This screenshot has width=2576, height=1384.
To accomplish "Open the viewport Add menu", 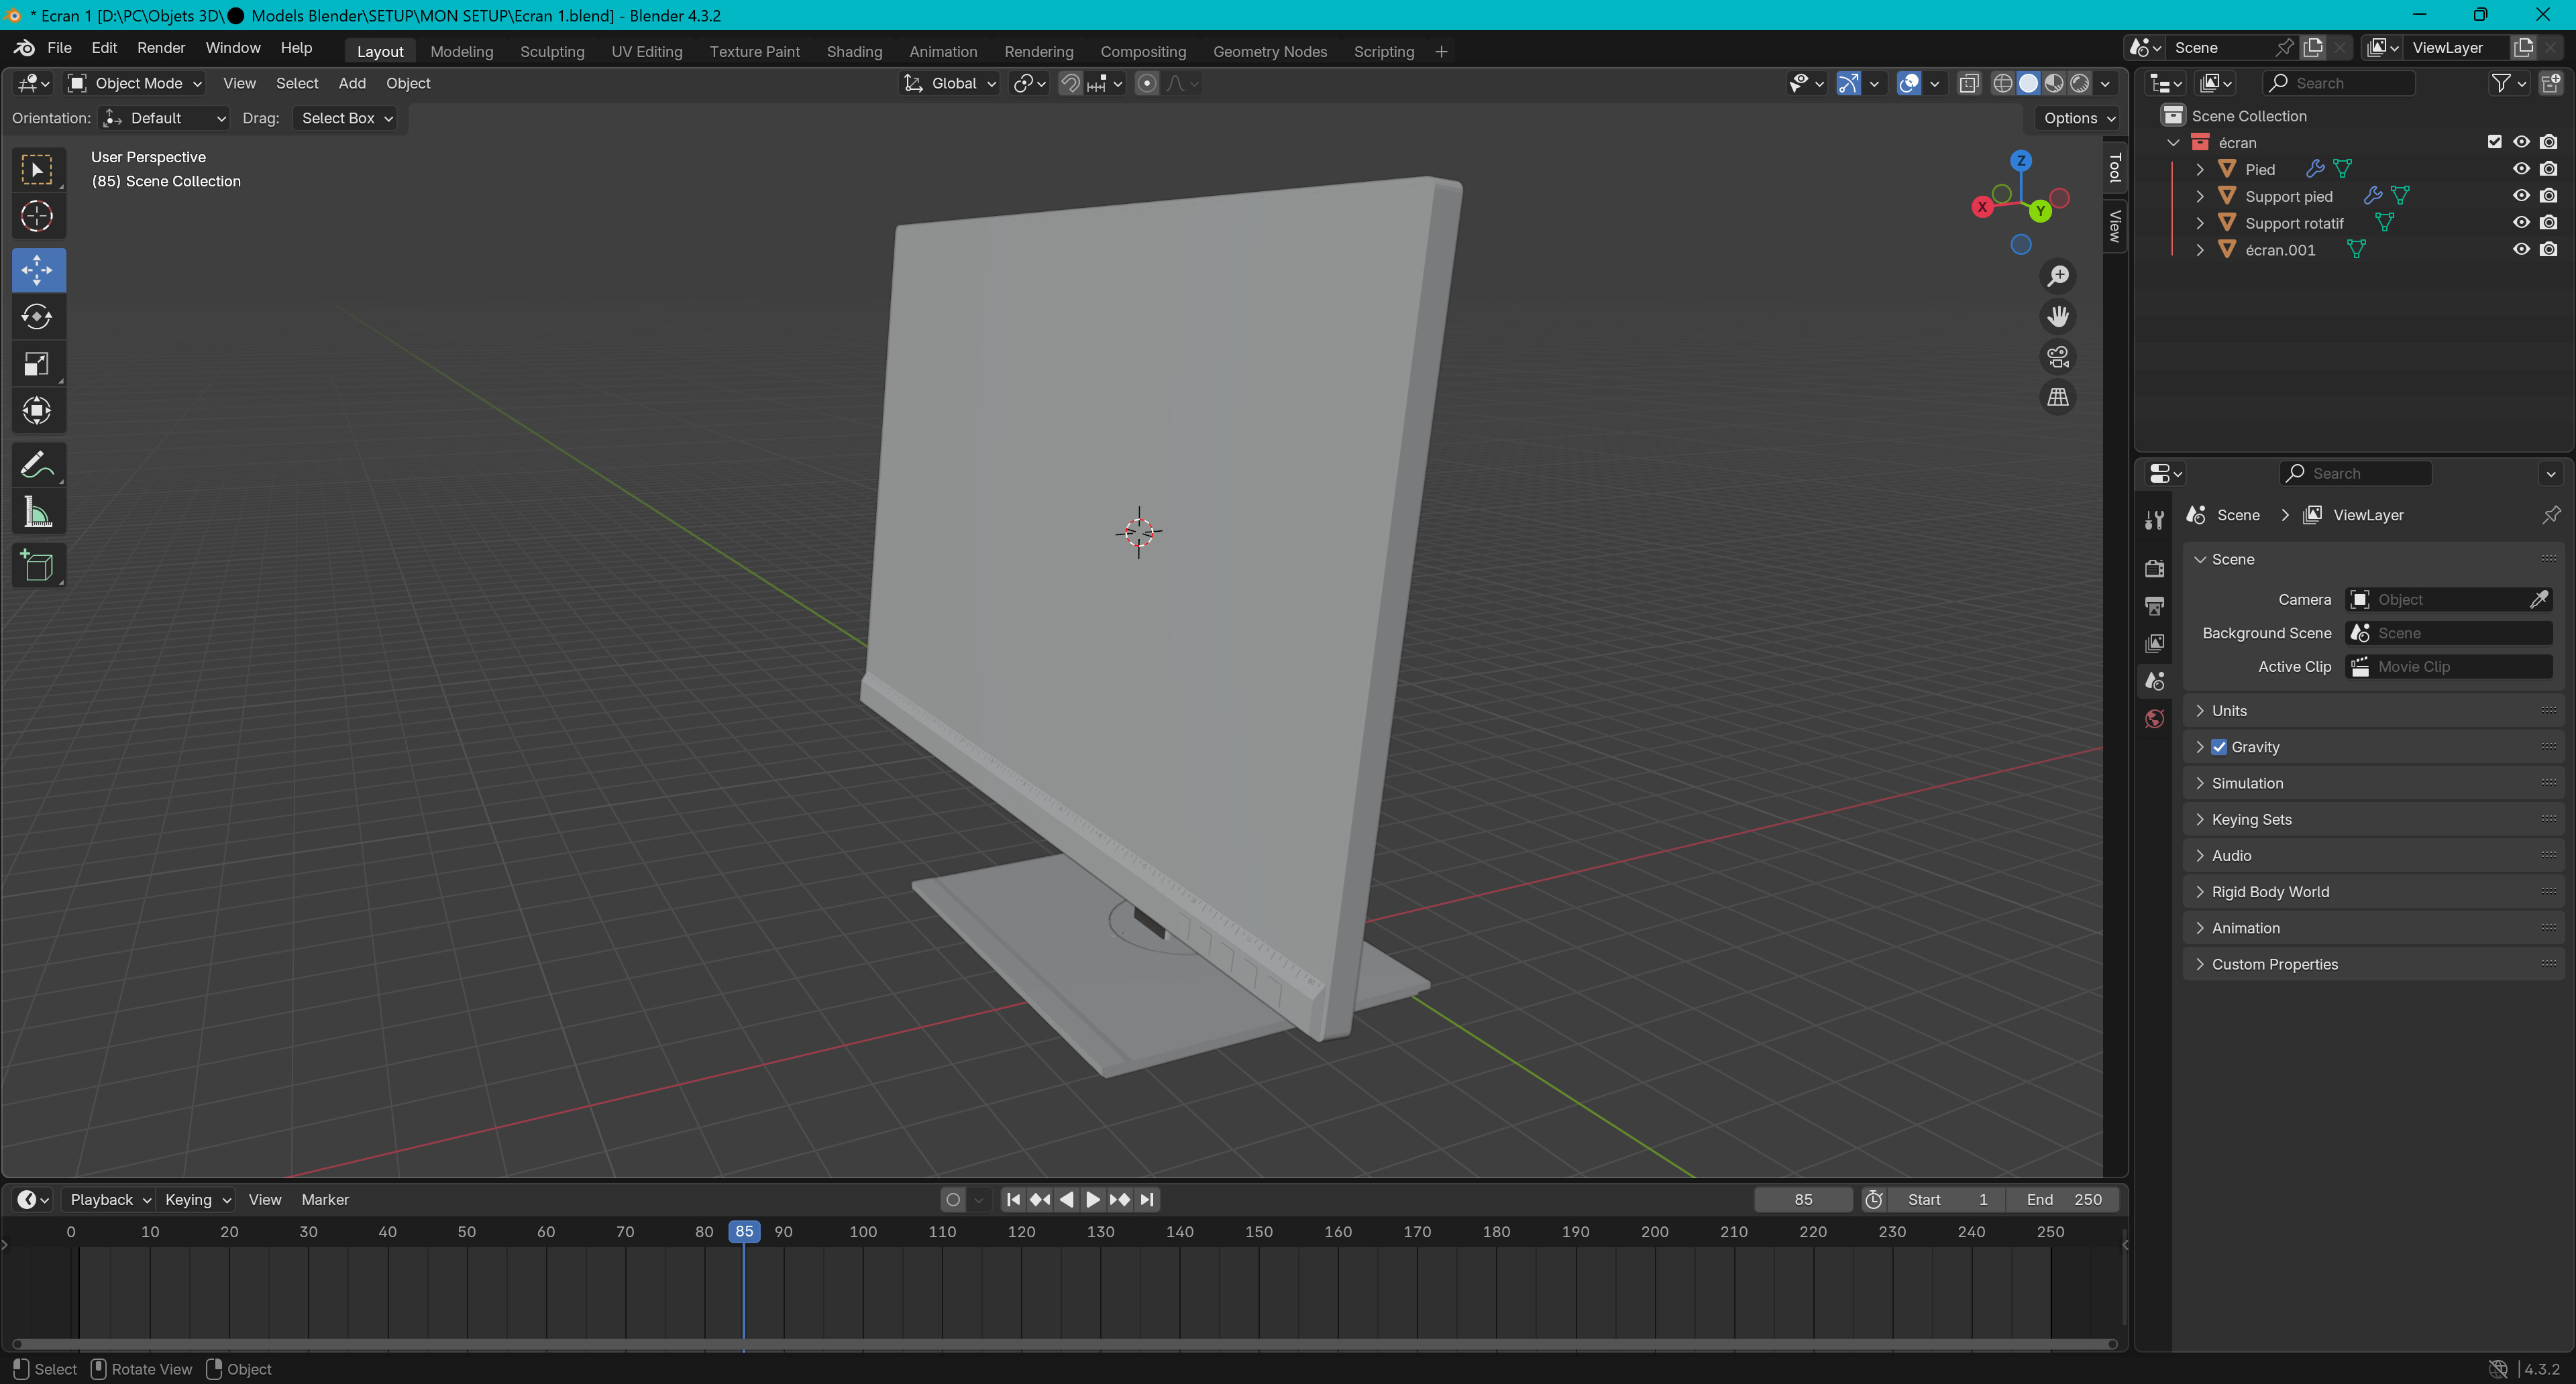I will (351, 83).
